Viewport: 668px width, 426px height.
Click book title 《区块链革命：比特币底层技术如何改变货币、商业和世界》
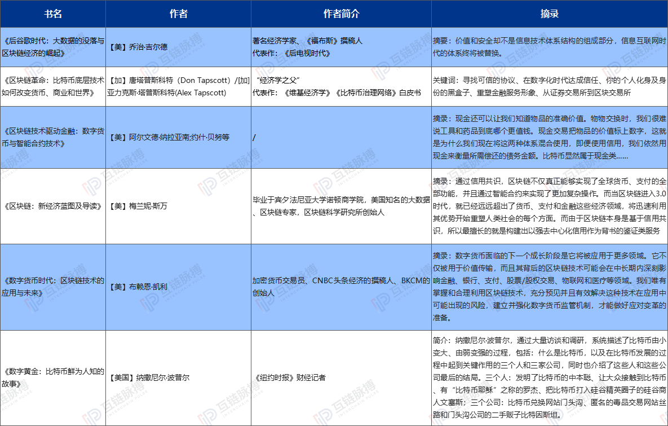point(53,86)
